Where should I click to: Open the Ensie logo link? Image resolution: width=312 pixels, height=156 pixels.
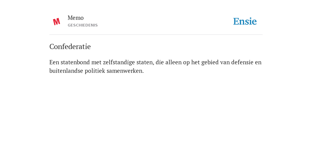pos(245,21)
